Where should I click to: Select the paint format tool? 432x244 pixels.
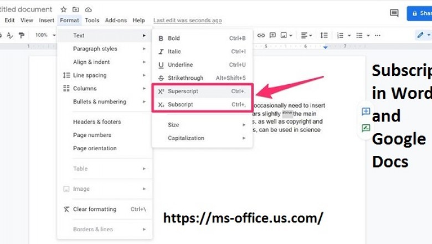coord(21,35)
